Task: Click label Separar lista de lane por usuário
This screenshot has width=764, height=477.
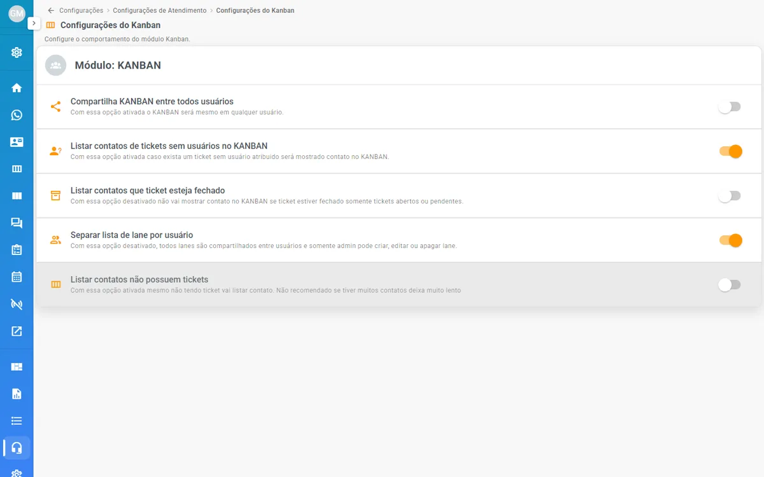Action: coord(132,235)
